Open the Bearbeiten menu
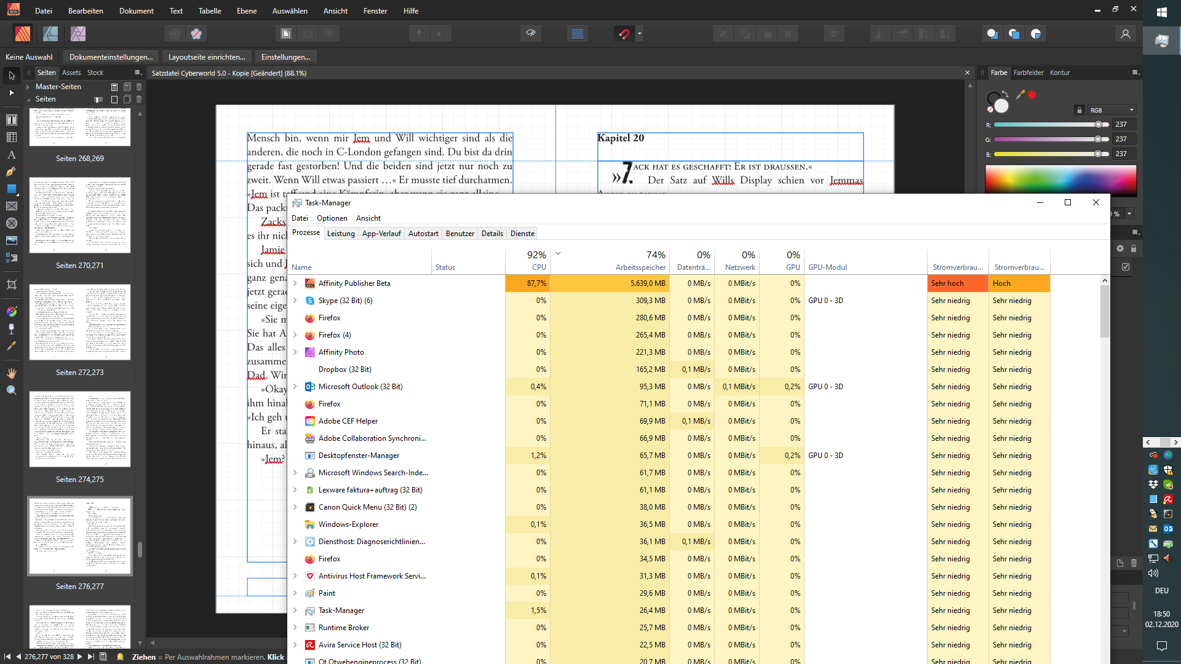The width and height of the screenshot is (1181, 664). [x=85, y=10]
